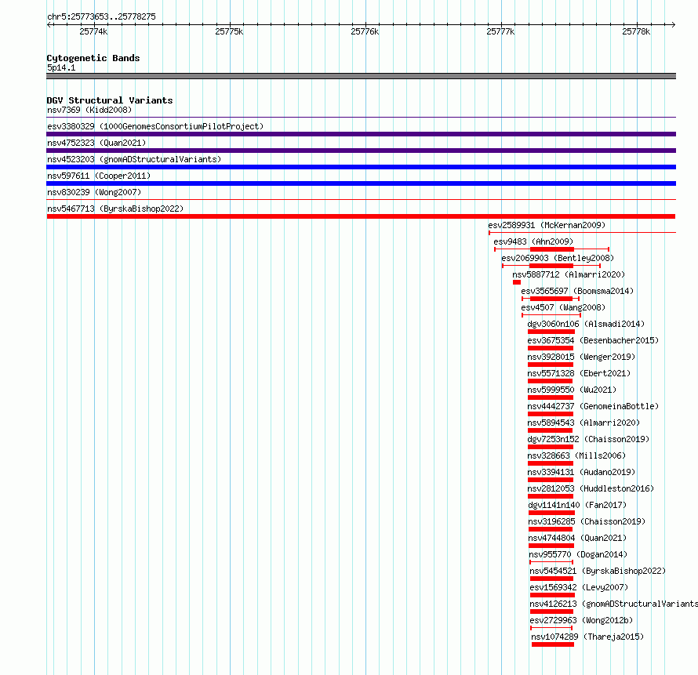Select the nsv830239 (Wong2007) variant label

(94, 192)
